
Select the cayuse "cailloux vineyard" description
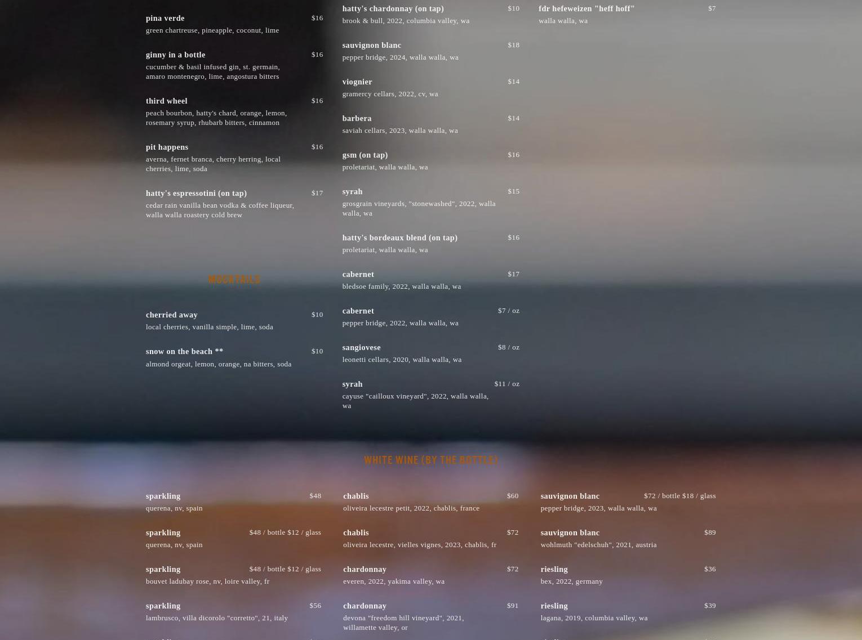point(415,401)
